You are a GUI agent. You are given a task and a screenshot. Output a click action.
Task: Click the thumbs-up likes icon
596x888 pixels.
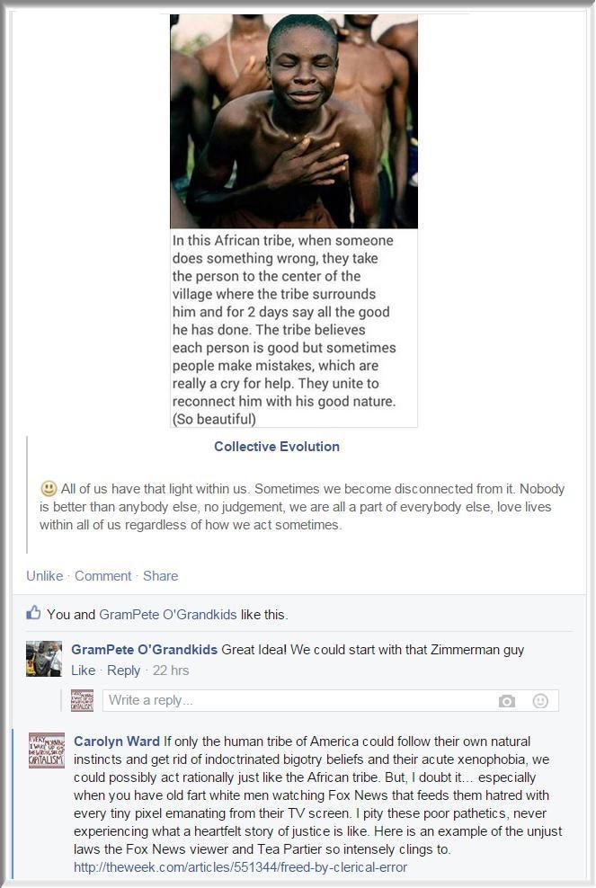click(33, 613)
